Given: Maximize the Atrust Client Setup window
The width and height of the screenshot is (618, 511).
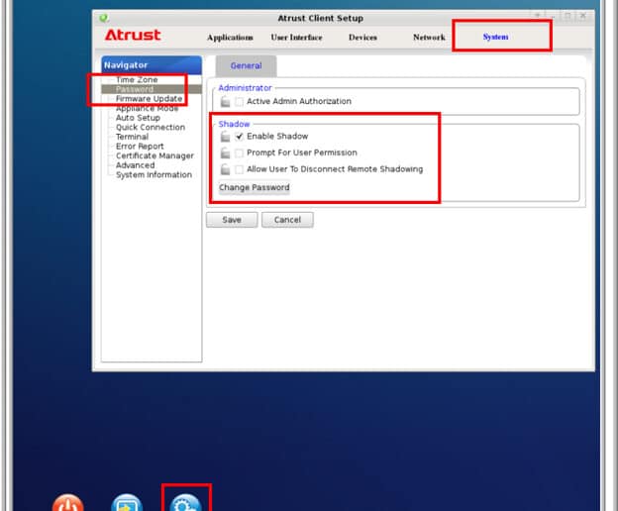Looking at the screenshot, I should coord(567,16).
